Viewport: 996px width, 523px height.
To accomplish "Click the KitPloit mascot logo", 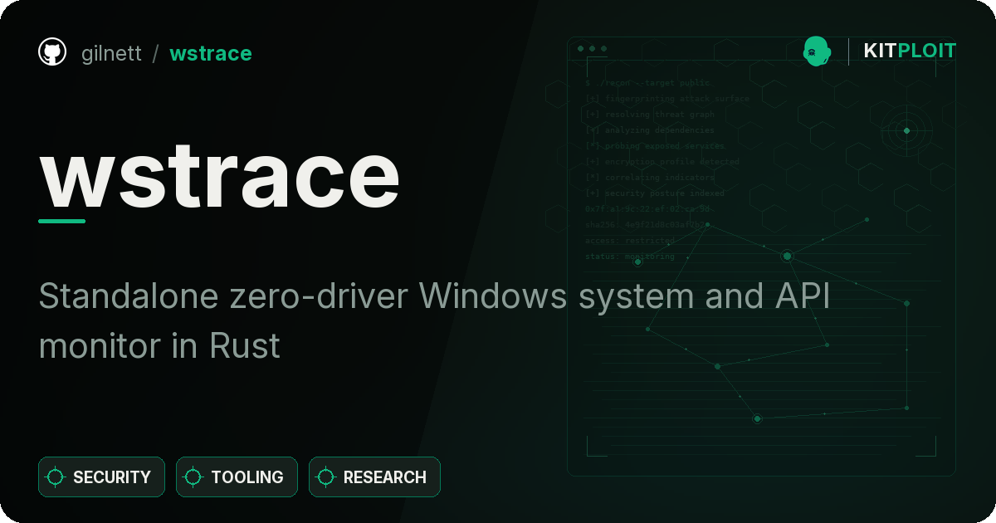I will [x=817, y=51].
